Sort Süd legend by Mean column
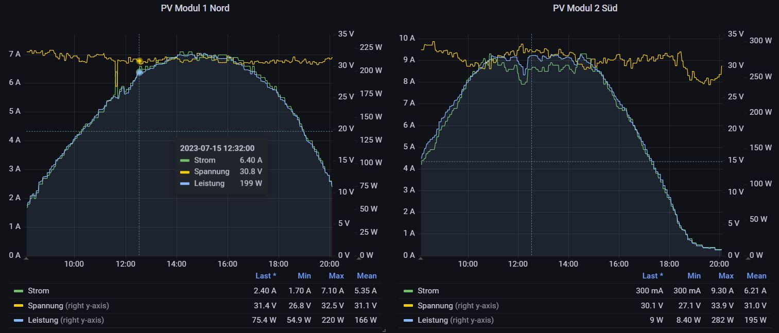The width and height of the screenshot is (779, 333). [756, 276]
